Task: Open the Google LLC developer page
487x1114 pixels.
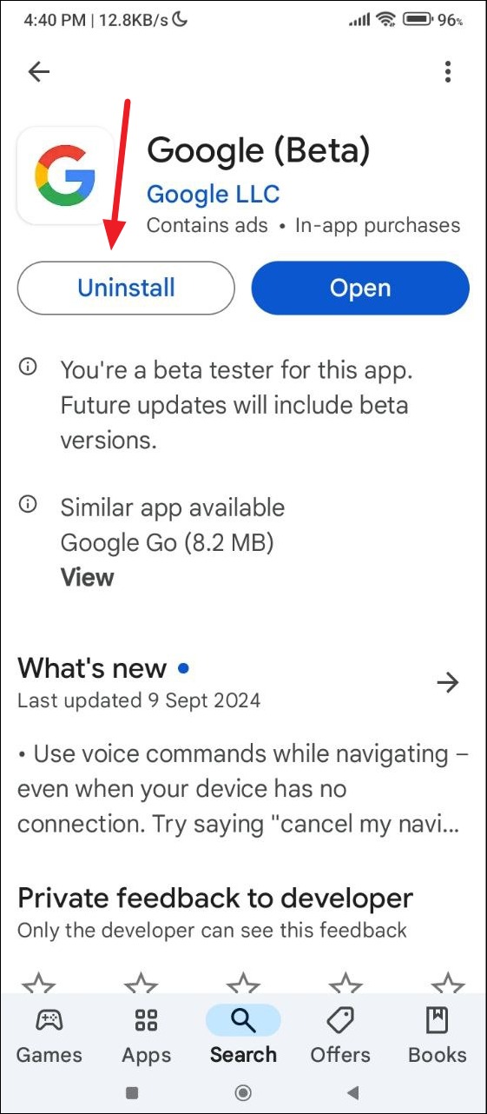Action: [214, 194]
